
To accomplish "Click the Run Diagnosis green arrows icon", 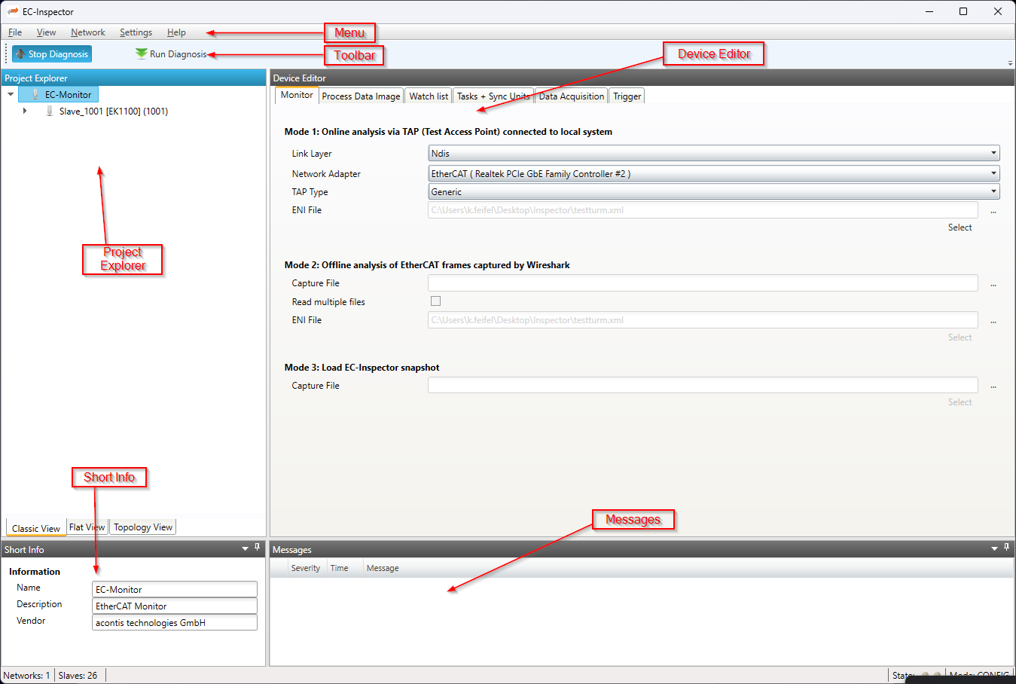I will pos(140,53).
